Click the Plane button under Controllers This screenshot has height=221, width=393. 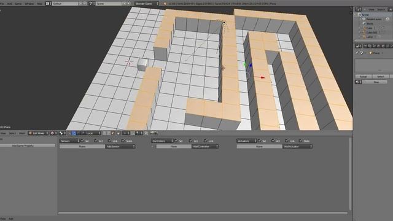pos(174,147)
